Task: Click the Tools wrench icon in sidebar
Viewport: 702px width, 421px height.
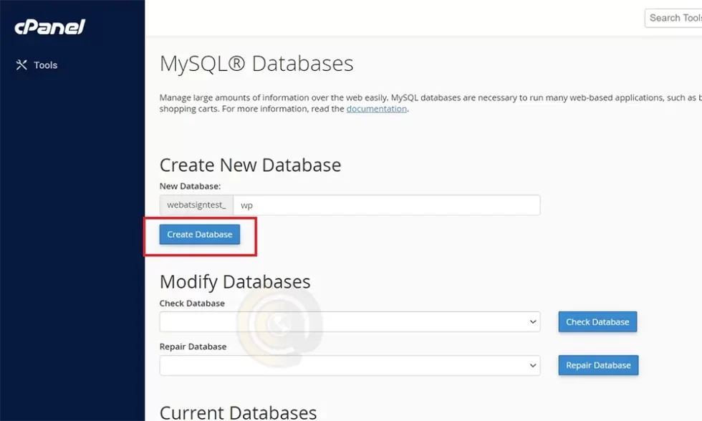Action: (x=21, y=65)
